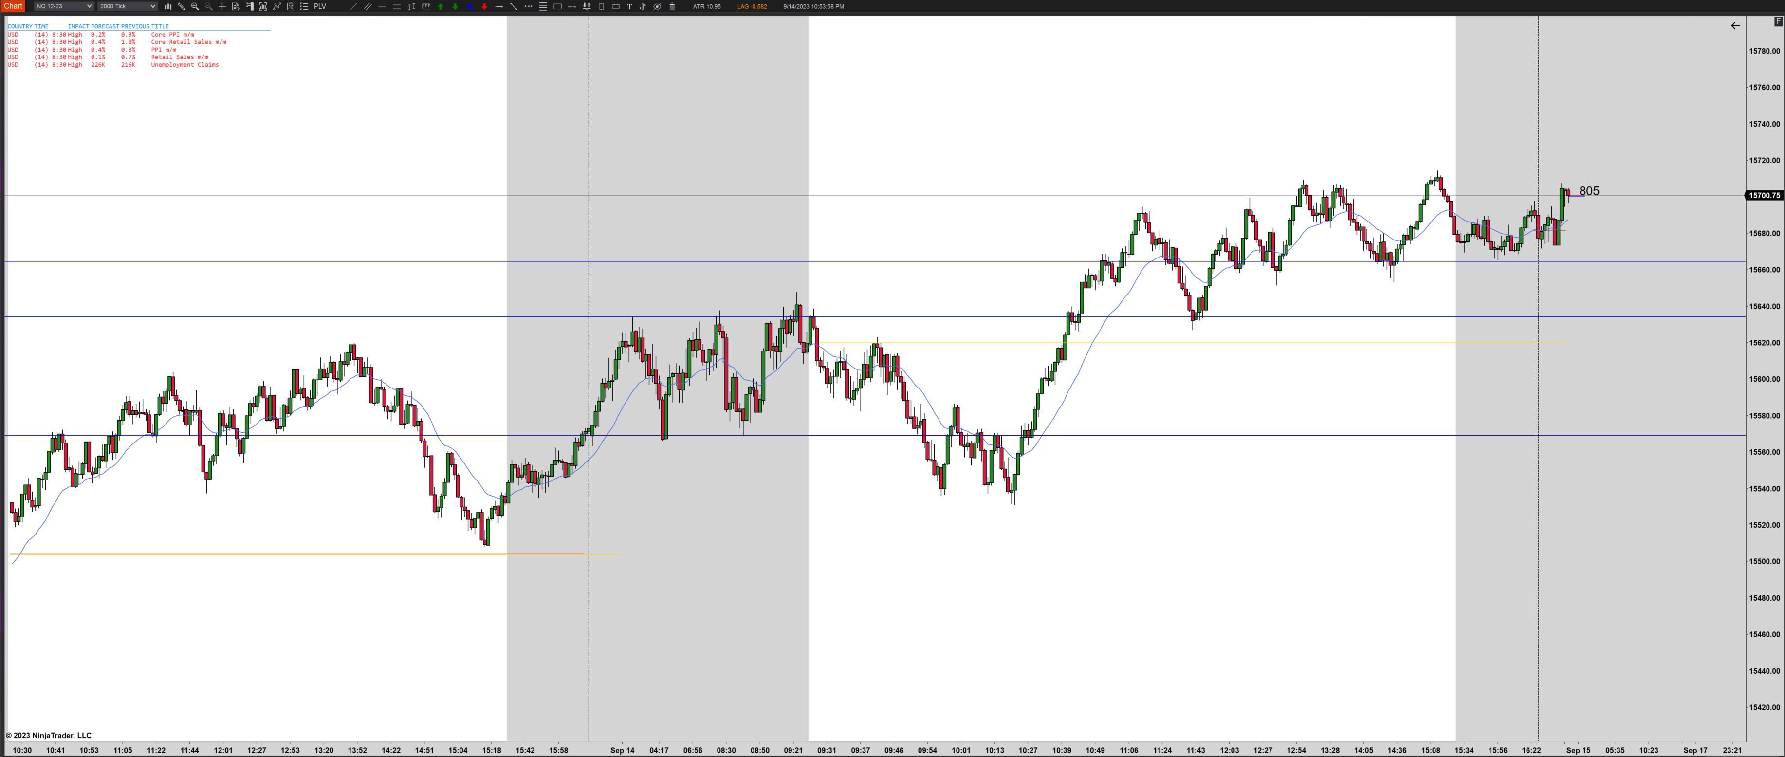Click the trash remove drawings icon

pos(672,6)
